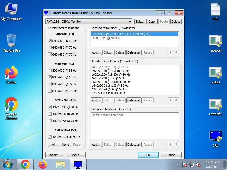Open Chrome from the taskbar
Image resolution: width=227 pixels, height=170 pixels.
25,164
